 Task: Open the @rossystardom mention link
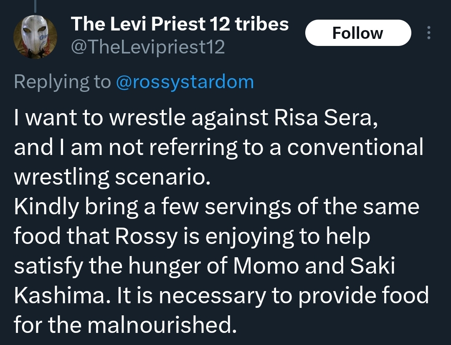coord(185,82)
